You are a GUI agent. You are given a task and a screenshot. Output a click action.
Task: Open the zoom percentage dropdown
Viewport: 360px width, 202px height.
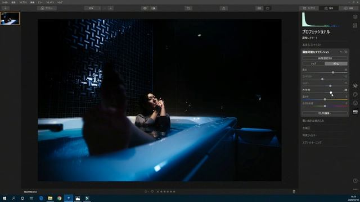click(92, 8)
